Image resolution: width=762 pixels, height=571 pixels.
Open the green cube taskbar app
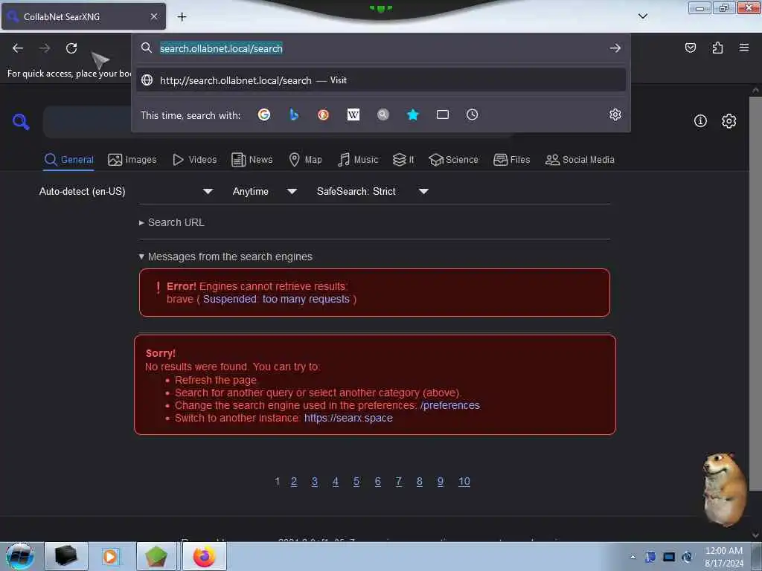tap(156, 556)
